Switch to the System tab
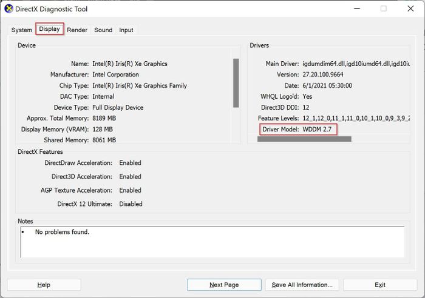 pos(22,30)
